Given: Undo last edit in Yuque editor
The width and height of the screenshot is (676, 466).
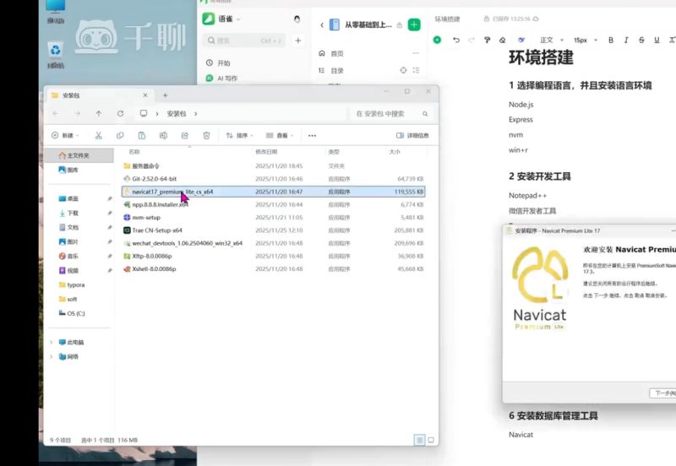Looking at the screenshot, I should (456, 40).
